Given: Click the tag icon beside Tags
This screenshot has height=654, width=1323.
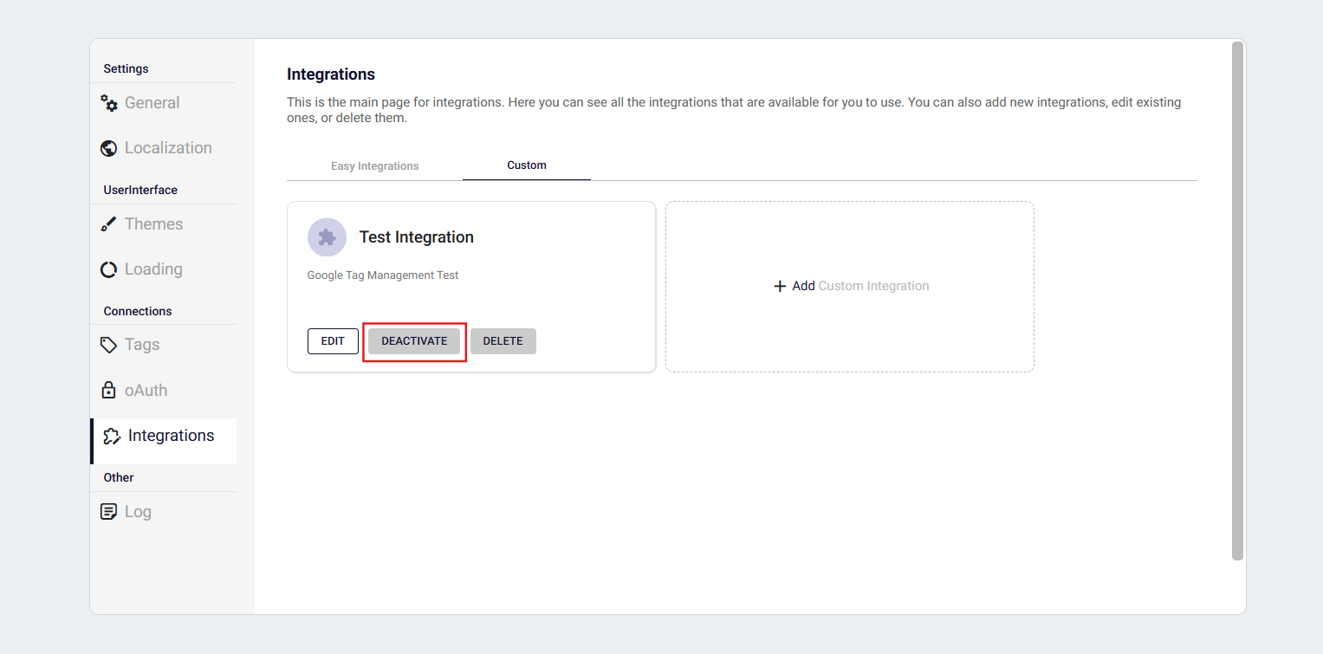Looking at the screenshot, I should [109, 345].
